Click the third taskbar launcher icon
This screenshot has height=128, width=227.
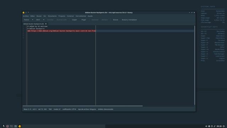[x=12, y=126]
